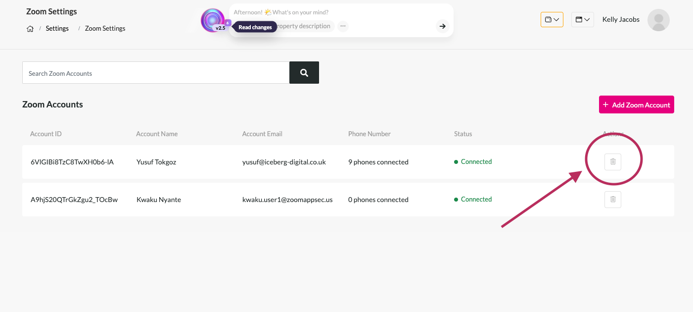The image size is (693, 312).
Task: Submit the assistant prompt with arrow button
Action: click(443, 26)
